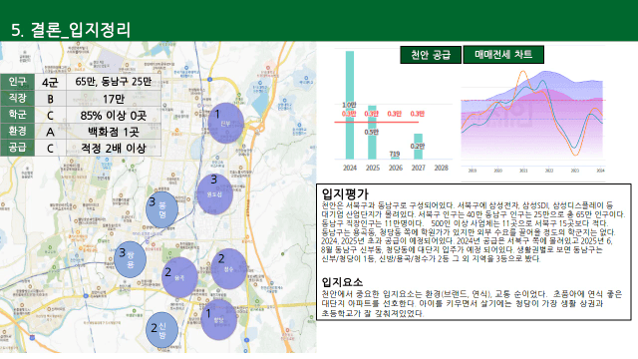Click the 환경 grade A cell
The width and height of the screenshot is (638, 359).
[51, 132]
